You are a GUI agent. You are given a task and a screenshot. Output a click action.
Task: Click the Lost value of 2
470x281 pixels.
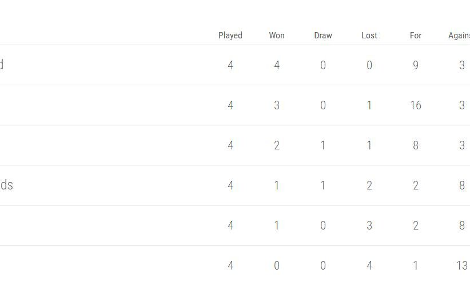pyautogui.click(x=369, y=185)
